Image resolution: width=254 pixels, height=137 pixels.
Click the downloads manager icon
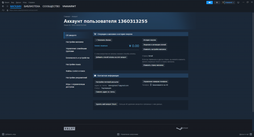click(118, 134)
